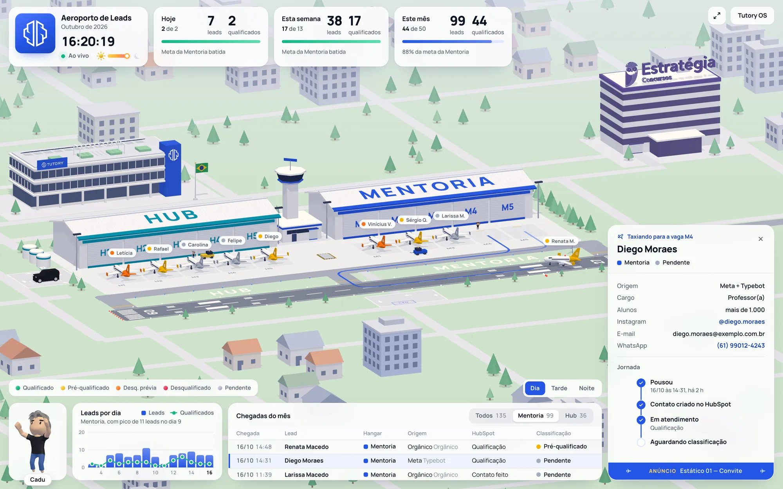
Task: Close the Diego Moraes detail panel
Action: [761, 239]
